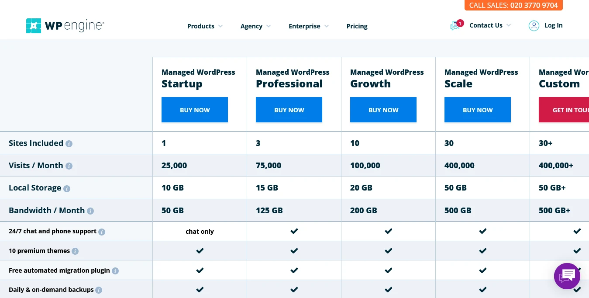589x298 pixels.
Task: Open the live chat widget bubble
Action: [567, 276]
